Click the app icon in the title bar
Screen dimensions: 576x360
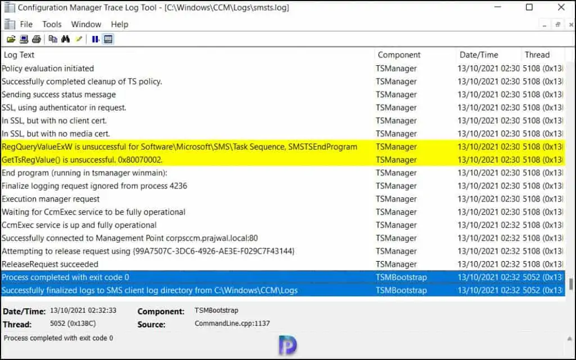10,7
